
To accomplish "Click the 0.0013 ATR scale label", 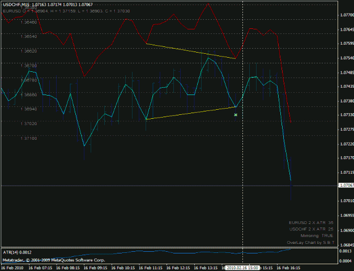I will click(x=346, y=251).
